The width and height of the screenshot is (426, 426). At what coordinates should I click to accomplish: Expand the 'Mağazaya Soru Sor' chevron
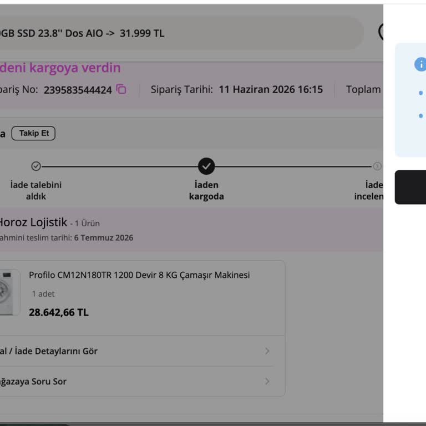tap(267, 381)
